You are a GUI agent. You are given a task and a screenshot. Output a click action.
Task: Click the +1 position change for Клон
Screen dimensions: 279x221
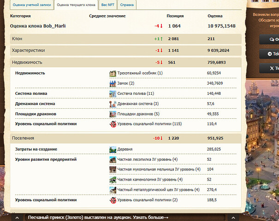[158, 39]
